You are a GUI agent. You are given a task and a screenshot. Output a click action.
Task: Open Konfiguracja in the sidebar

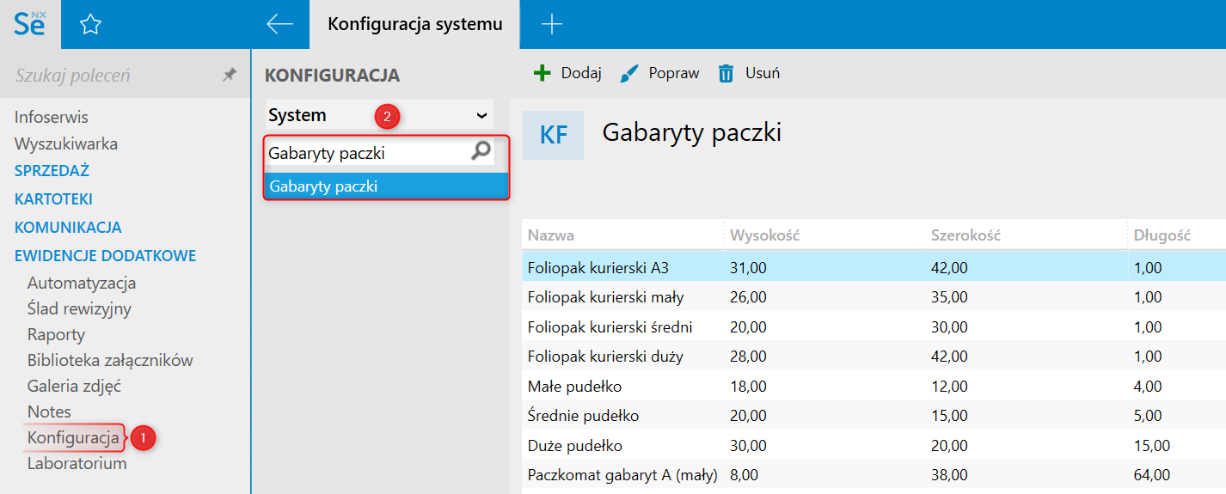pos(73,437)
